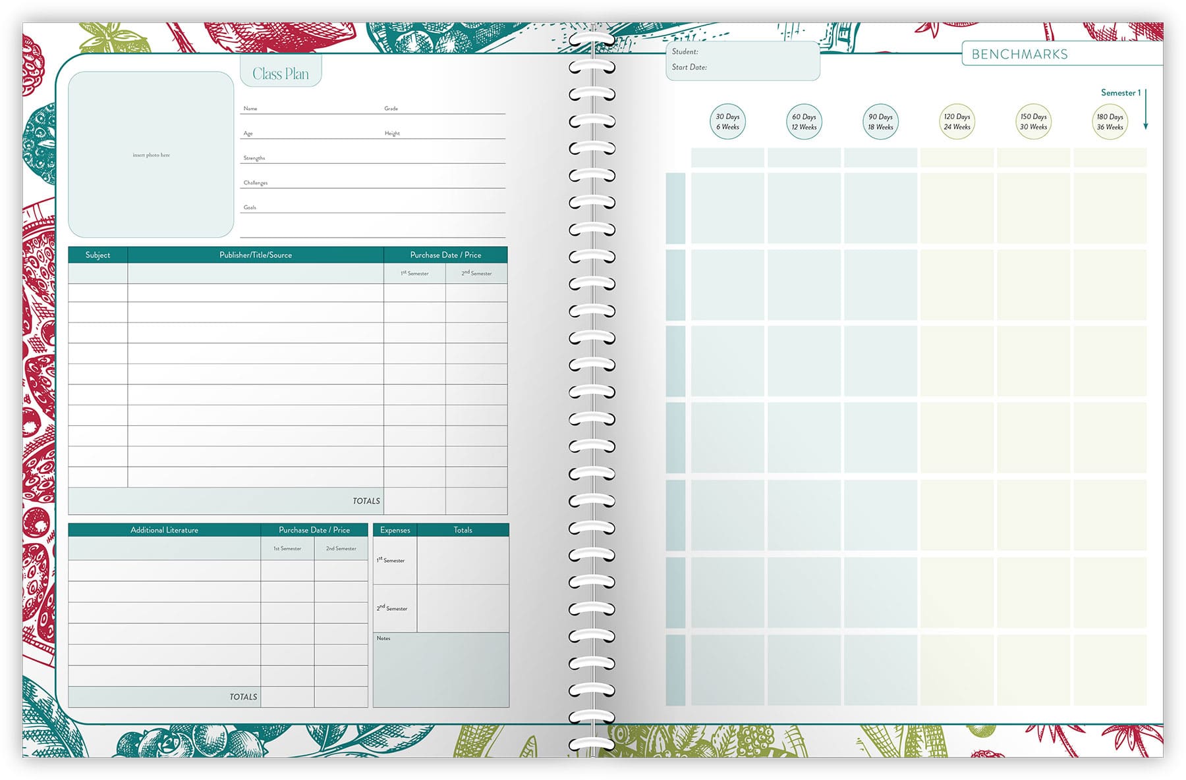Image resolution: width=1186 pixels, height=780 pixels.
Task: Click the 90 Days 18 Weeks circle
Action: pos(880,122)
